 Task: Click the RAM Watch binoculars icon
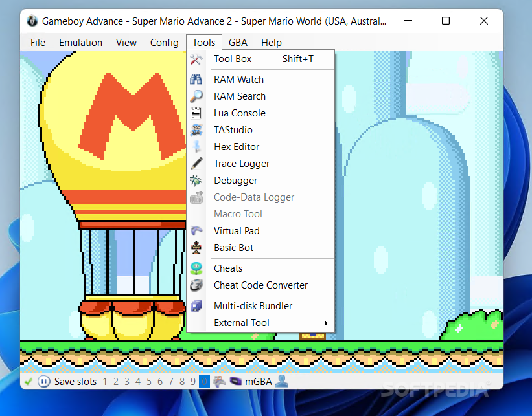click(x=196, y=80)
